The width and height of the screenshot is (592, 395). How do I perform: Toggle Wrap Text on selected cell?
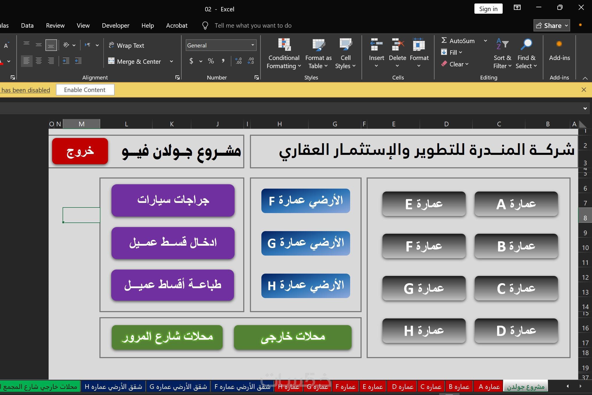127,45
